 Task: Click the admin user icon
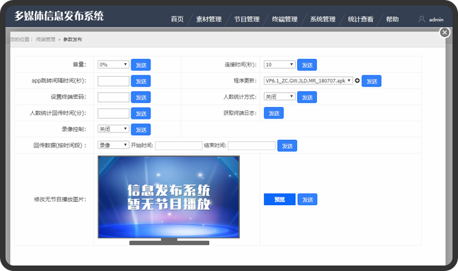click(x=421, y=19)
